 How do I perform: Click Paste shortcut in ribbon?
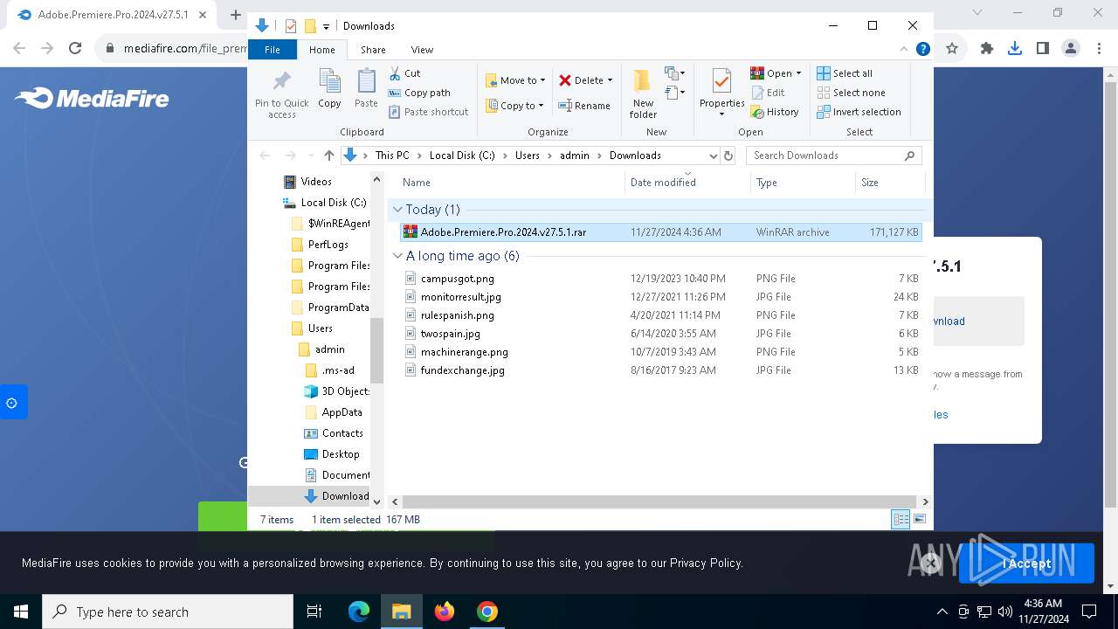click(428, 112)
